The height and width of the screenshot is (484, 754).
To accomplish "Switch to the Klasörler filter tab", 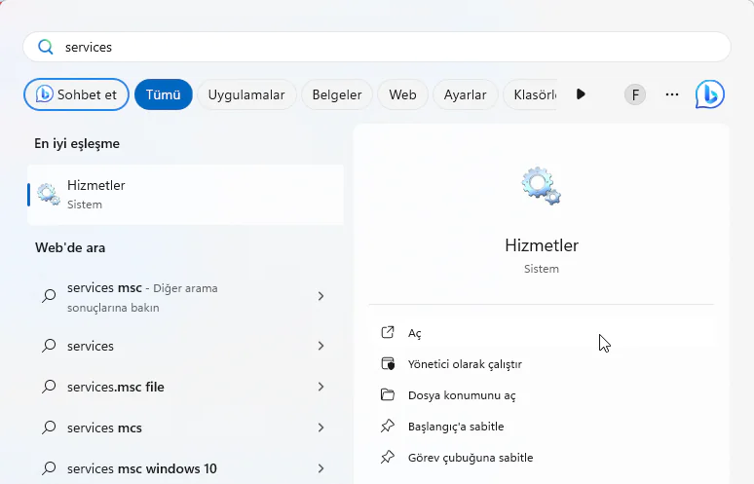I will 530,94.
